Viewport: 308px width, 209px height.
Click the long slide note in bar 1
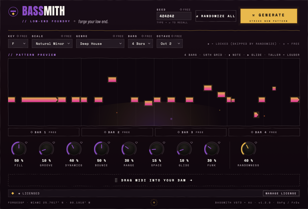40,100
